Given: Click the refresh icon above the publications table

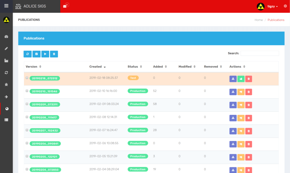Looking at the screenshot, I should click(27, 54).
